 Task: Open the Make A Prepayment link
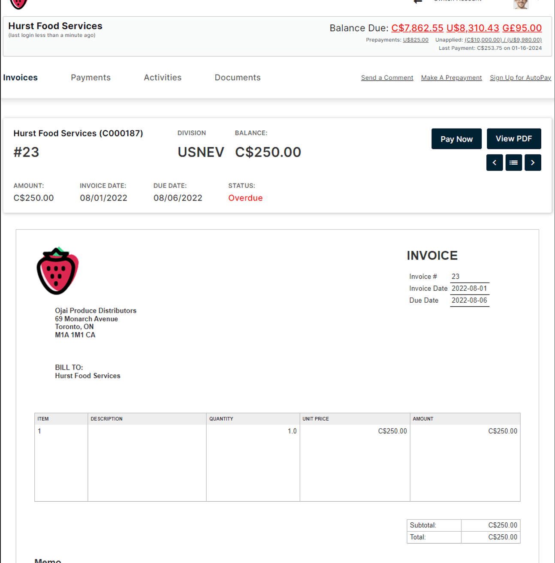click(451, 78)
